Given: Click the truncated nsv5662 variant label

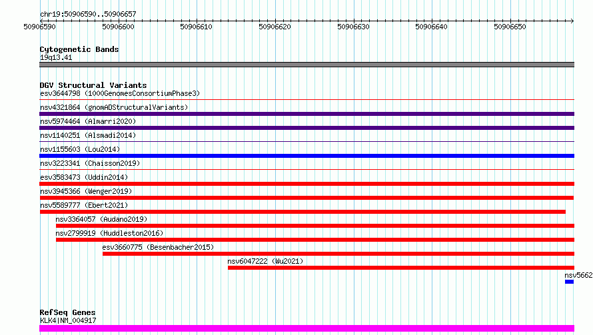Looking at the screenshot, I should [x=578, y=275].
